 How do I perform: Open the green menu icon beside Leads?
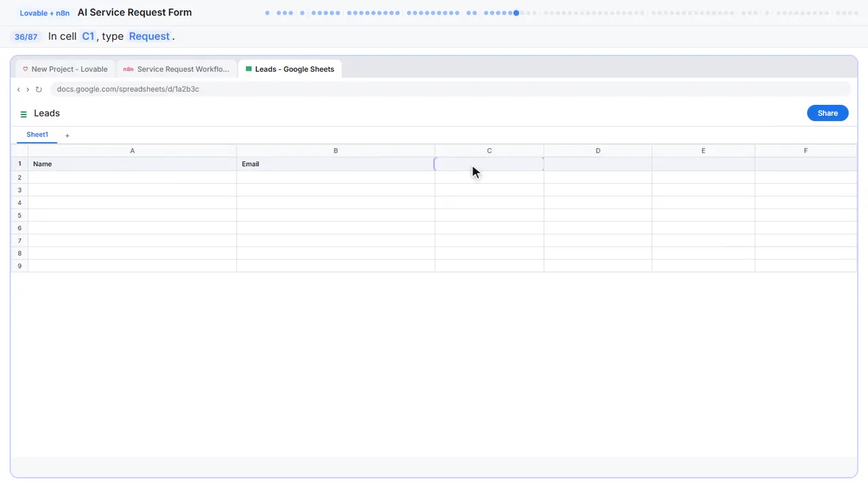coord(24,114)
